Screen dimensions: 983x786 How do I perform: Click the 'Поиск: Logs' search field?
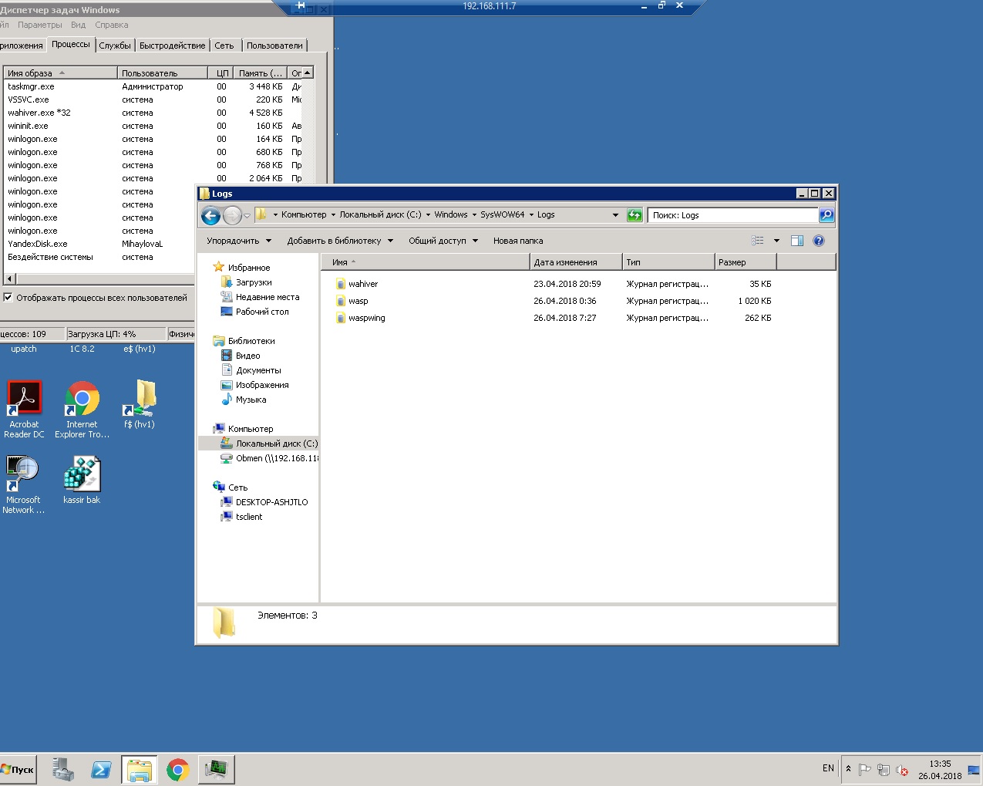[x=732, y=215]
